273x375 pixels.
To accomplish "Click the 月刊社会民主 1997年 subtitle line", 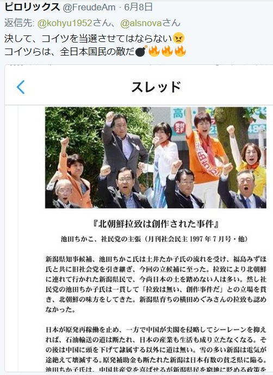I will coord(154,239).
